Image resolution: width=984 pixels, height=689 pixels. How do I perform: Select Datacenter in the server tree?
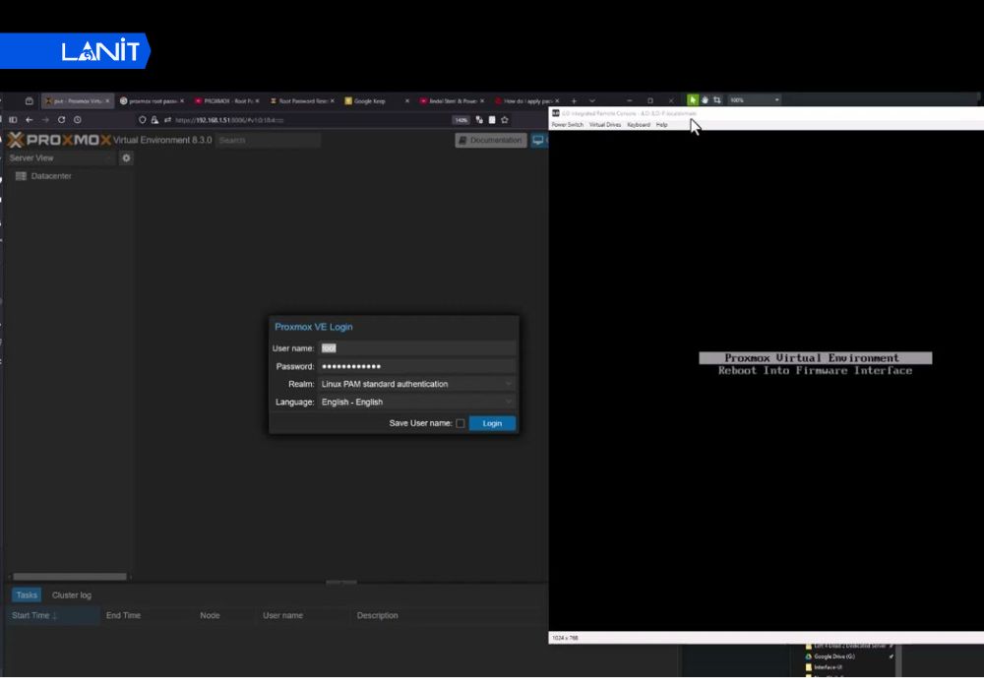tap(50, 176)
